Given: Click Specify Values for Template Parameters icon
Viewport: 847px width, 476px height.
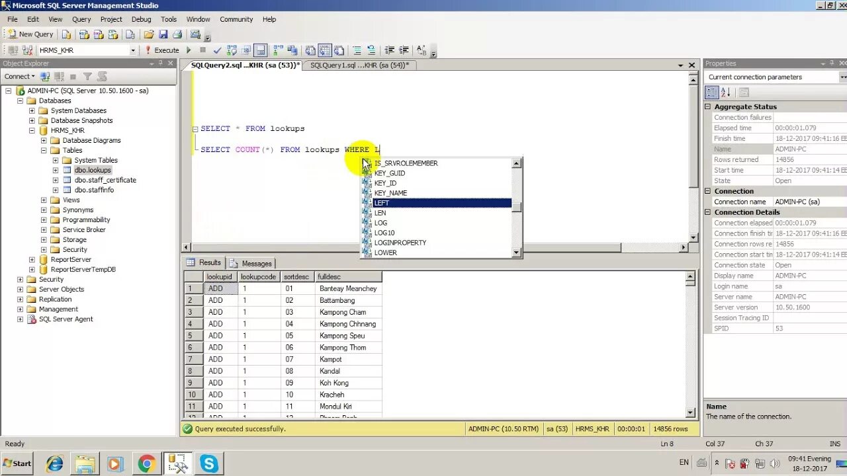Looking at the screenshot, I should point(422,50).
